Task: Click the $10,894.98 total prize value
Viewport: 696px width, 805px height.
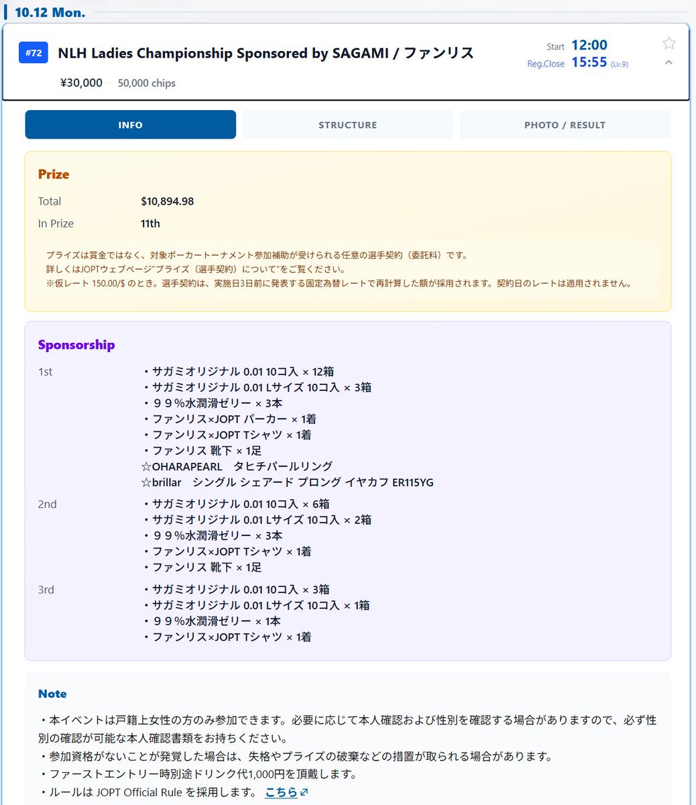Action: 168,201
